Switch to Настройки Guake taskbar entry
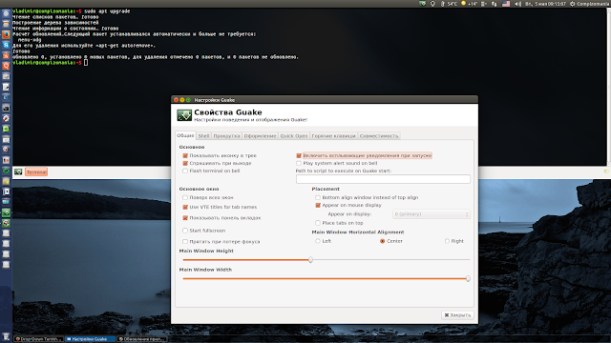611x343 pixels. (90, 339)
